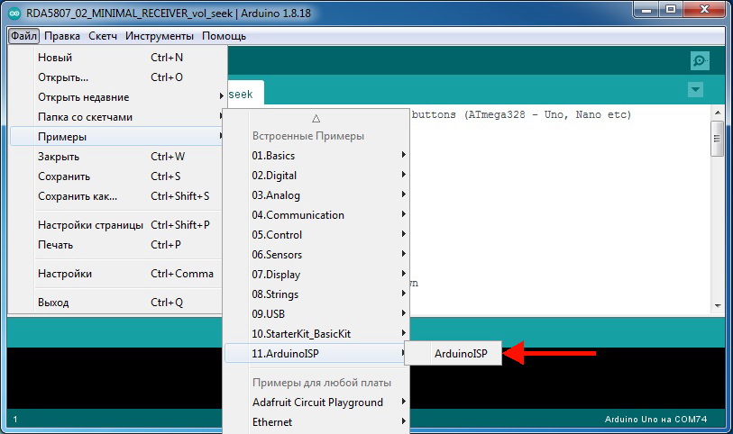Maximize the Arduino IDE window

click(671, 11)
